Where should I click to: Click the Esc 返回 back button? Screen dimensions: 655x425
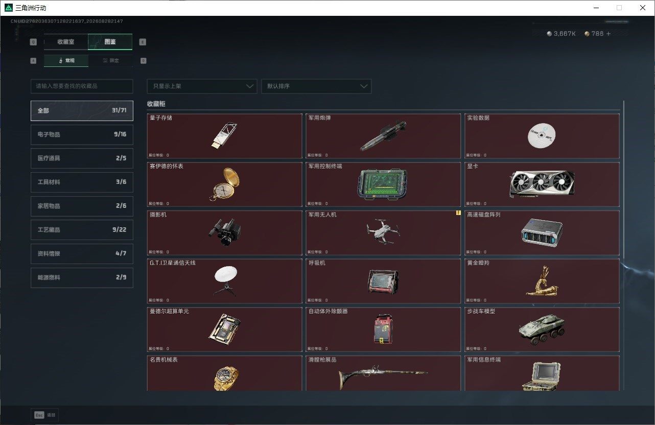point(45,415)
